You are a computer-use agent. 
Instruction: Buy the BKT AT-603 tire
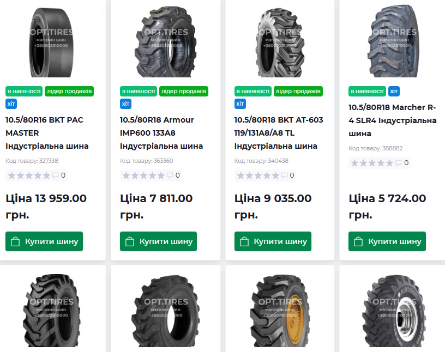click(273, 241)
